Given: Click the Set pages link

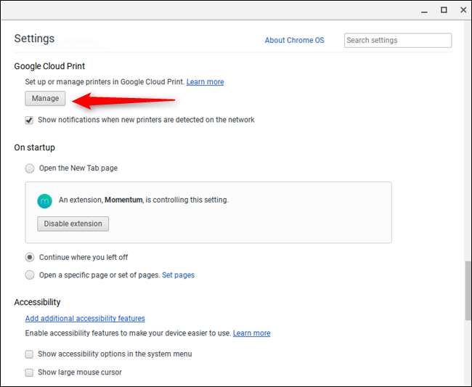Looking at the screenshot, I should click(x=178, y=275).
